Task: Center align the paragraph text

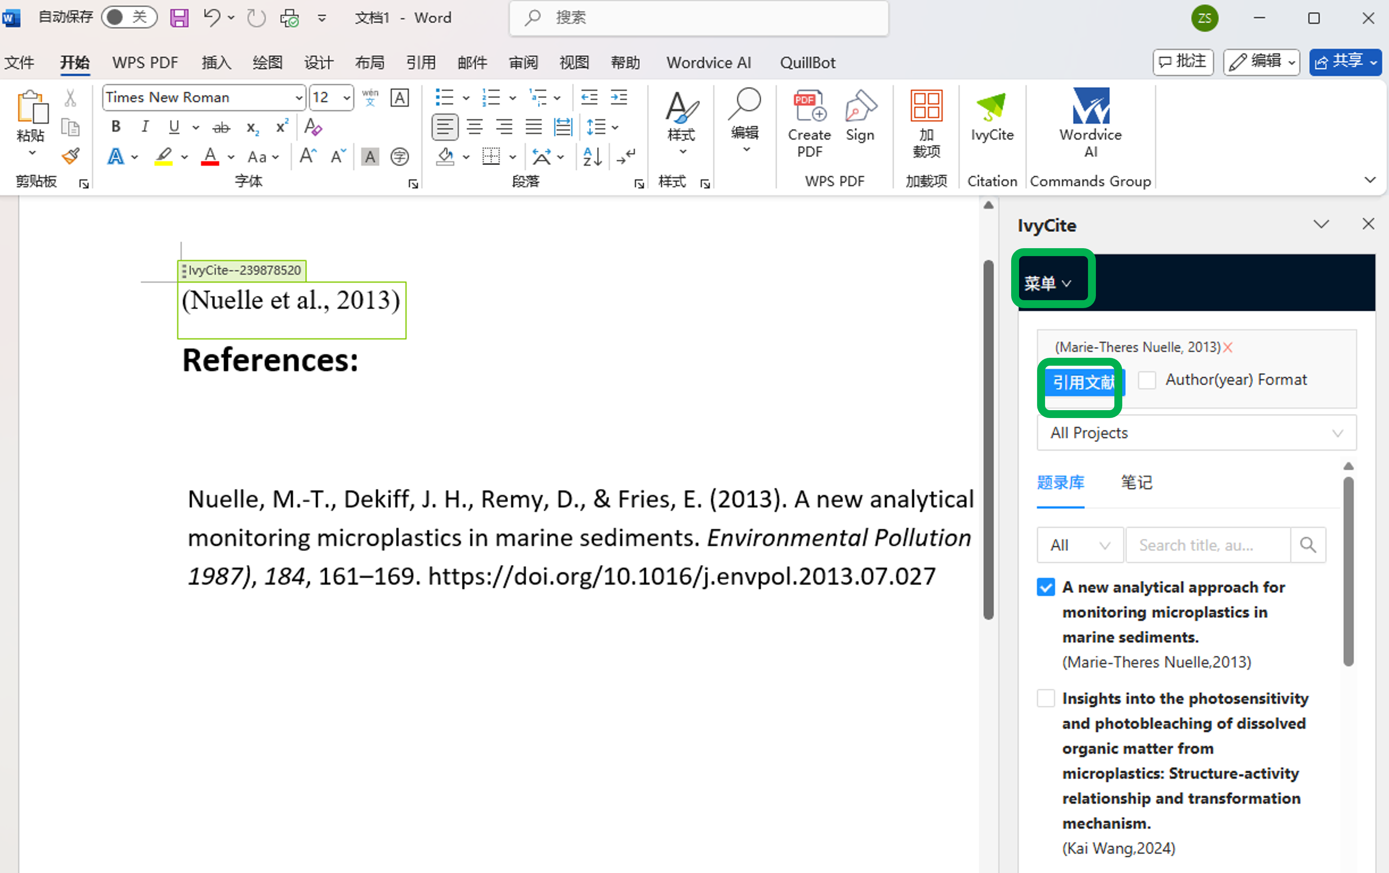Action: click(475, 127)
